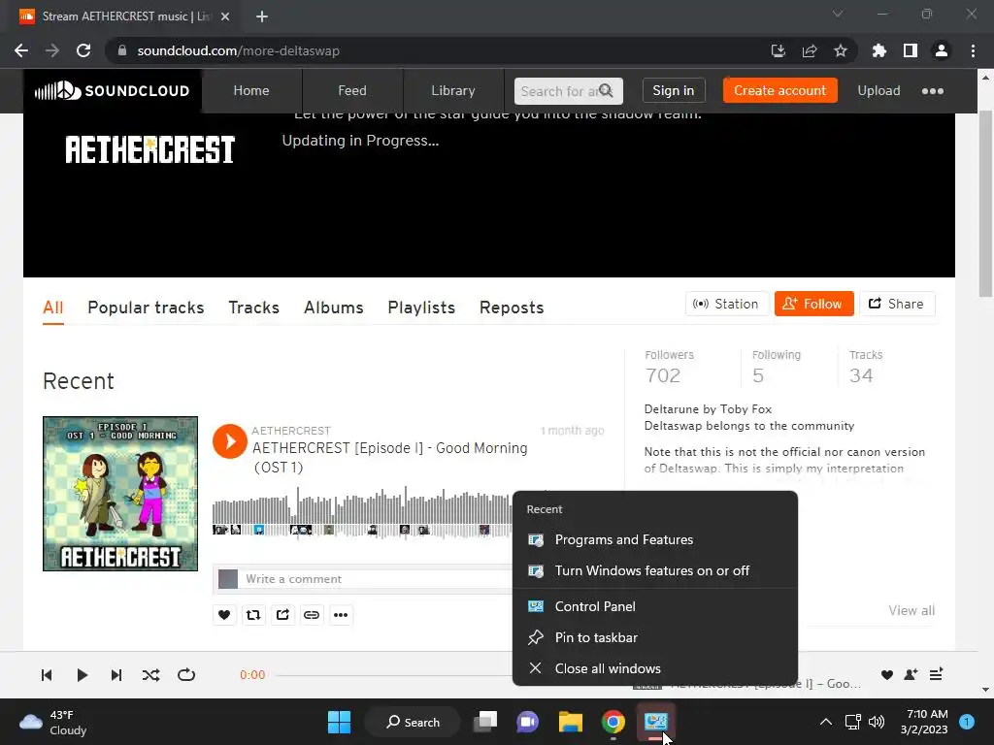Open the Upload link
The height and width of the screenshot is (745, 994).
pos(878,90)
